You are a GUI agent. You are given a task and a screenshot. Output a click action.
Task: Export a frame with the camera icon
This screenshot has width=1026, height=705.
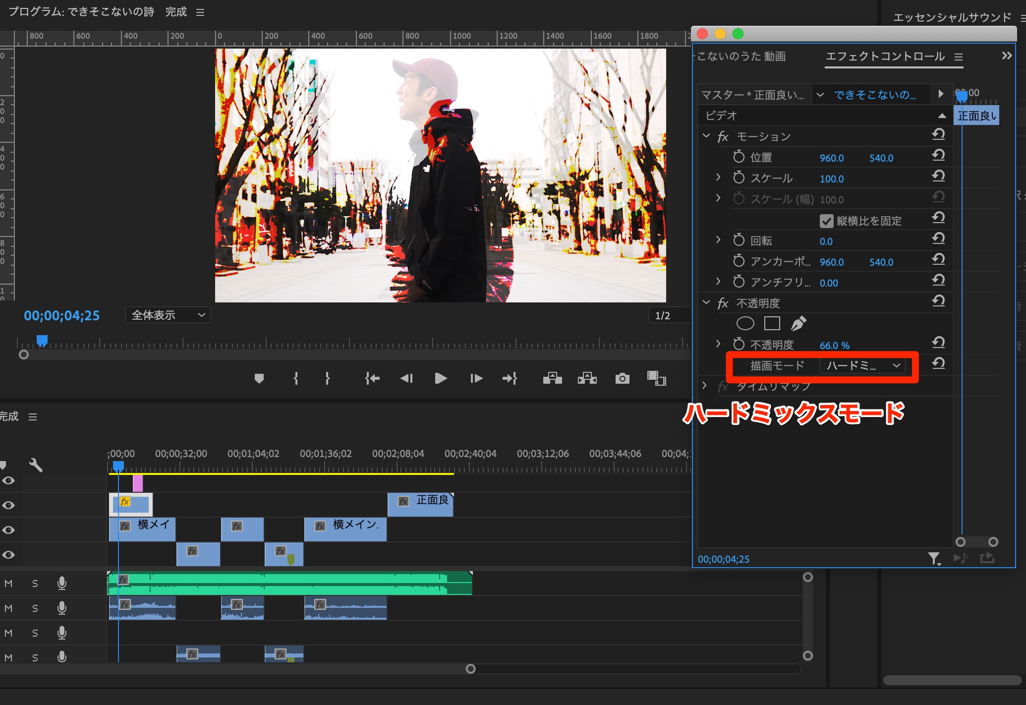tap(623, 379)
